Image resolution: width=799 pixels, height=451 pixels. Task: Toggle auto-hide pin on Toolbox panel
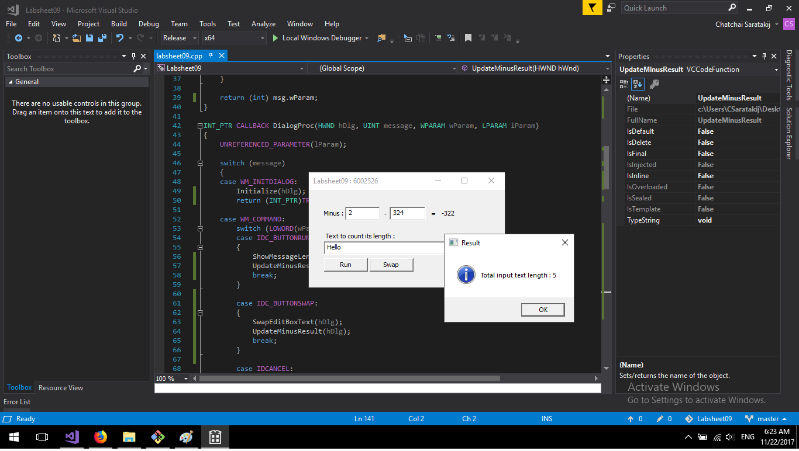pos(133,57)
